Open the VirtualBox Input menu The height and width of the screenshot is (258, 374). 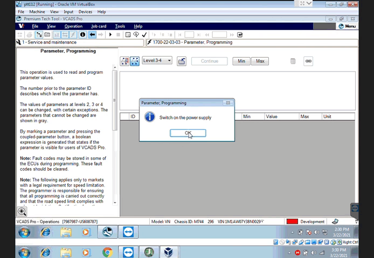point(68,12)
